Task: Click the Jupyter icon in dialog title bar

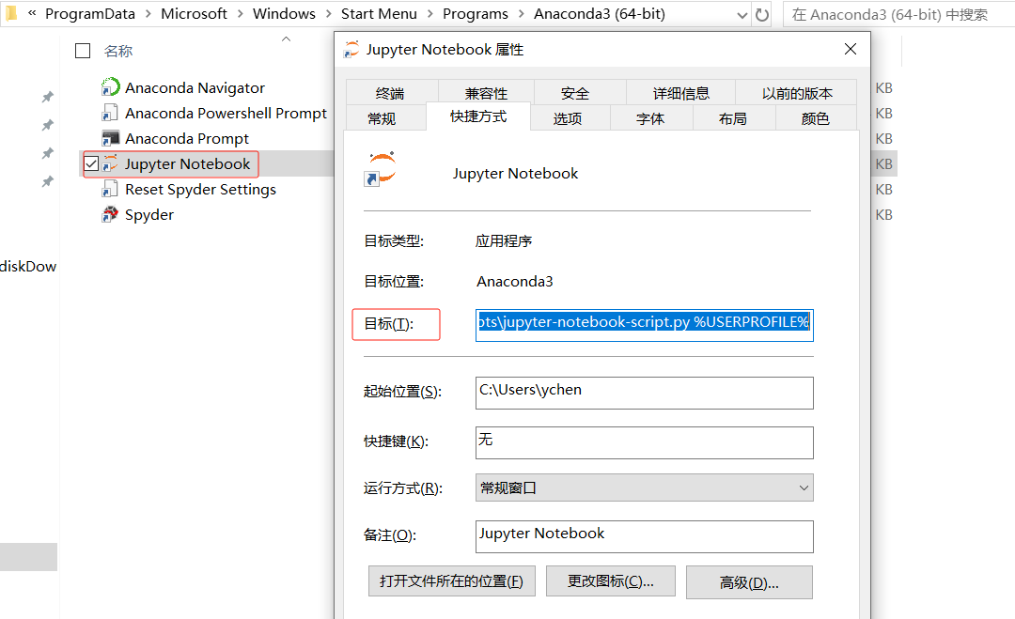Action: click(351, 49)
